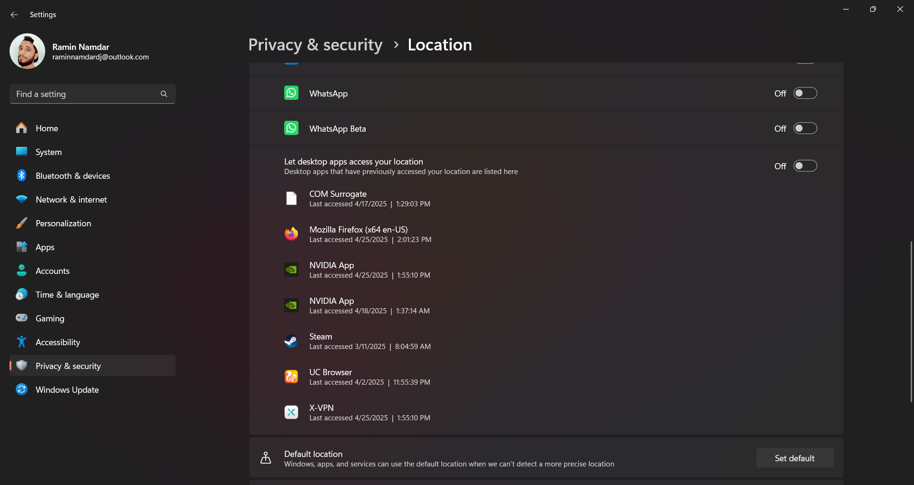Click the back arrow icon
Viewport: 914px width, 485px height.
[x=14, y=15]
